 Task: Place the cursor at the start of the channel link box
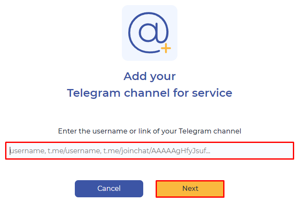pyautogui.click(x=10, y=151)
